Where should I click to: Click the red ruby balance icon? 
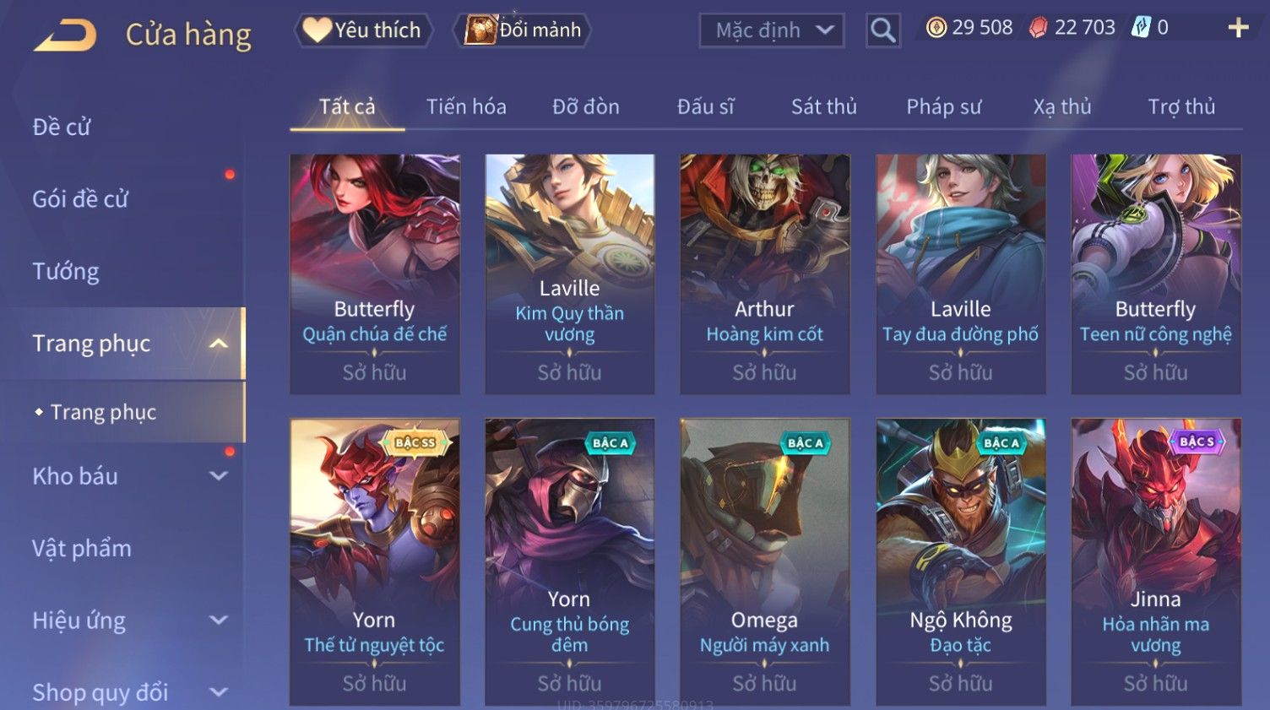(x=1038, y=28)
